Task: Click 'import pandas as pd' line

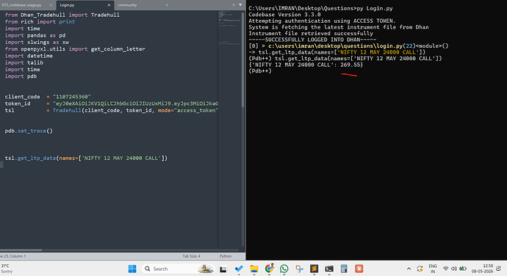Action: [35, 35]
